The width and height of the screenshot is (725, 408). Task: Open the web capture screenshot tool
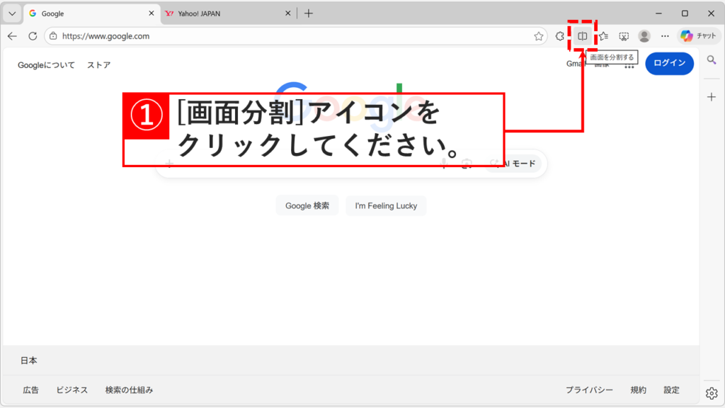click(624, 35)
